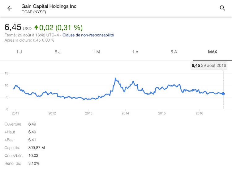The width and height of the screenshot is (232, 173).
Task: Select the MAX range tab
Action: [213, 52]
